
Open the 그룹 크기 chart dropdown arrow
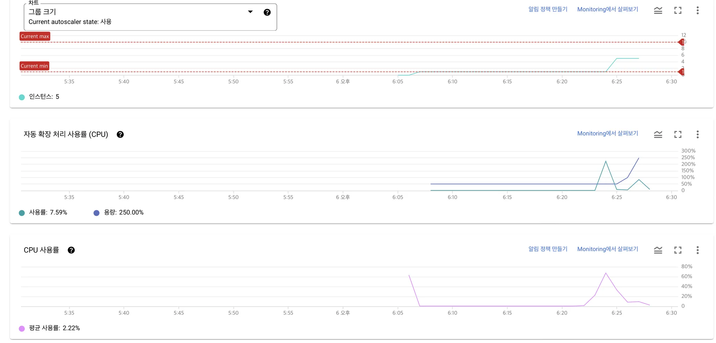[x=250, y=12]
